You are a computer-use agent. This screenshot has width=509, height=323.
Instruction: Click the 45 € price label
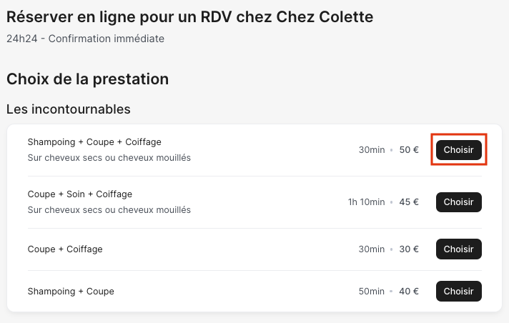(409, 202)
